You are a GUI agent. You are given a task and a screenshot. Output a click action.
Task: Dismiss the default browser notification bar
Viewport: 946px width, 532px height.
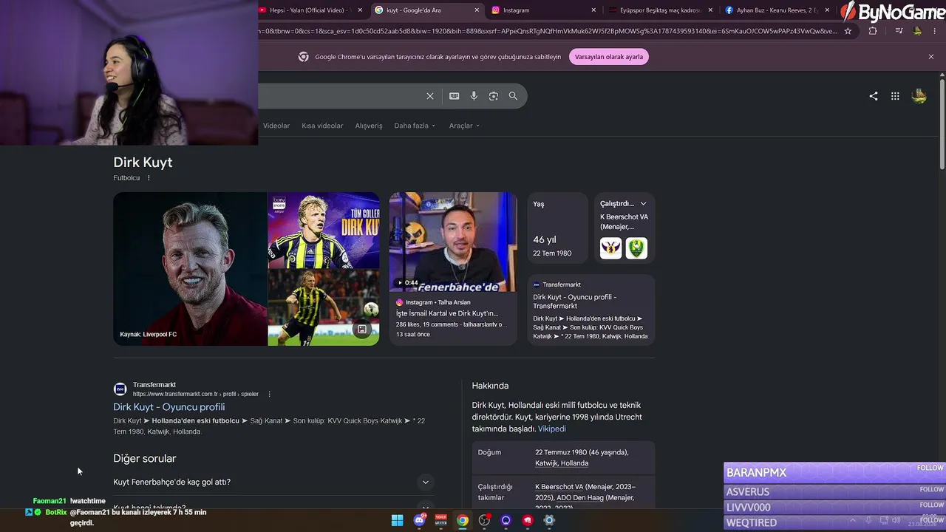[x=931, y=57]
